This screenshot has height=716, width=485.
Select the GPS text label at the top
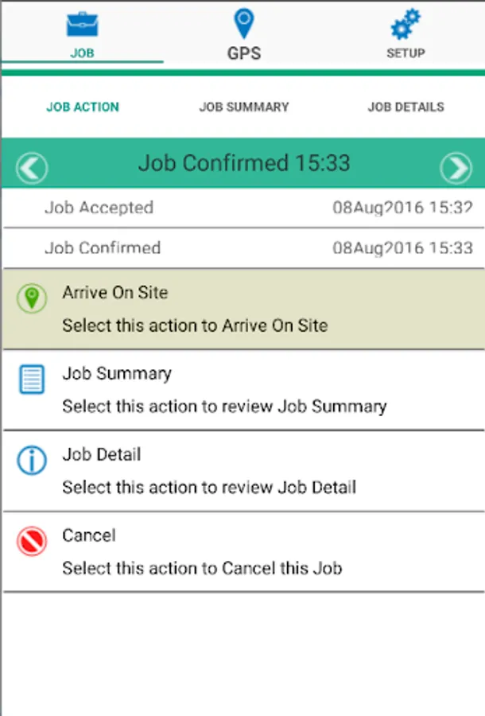click(x=243, y=54)
